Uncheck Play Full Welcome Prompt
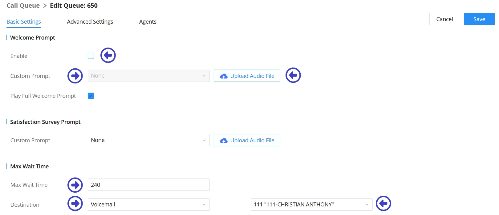 pos(91,96)
